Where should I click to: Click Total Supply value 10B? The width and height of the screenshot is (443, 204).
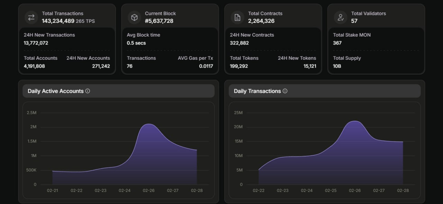coord(337,66)
